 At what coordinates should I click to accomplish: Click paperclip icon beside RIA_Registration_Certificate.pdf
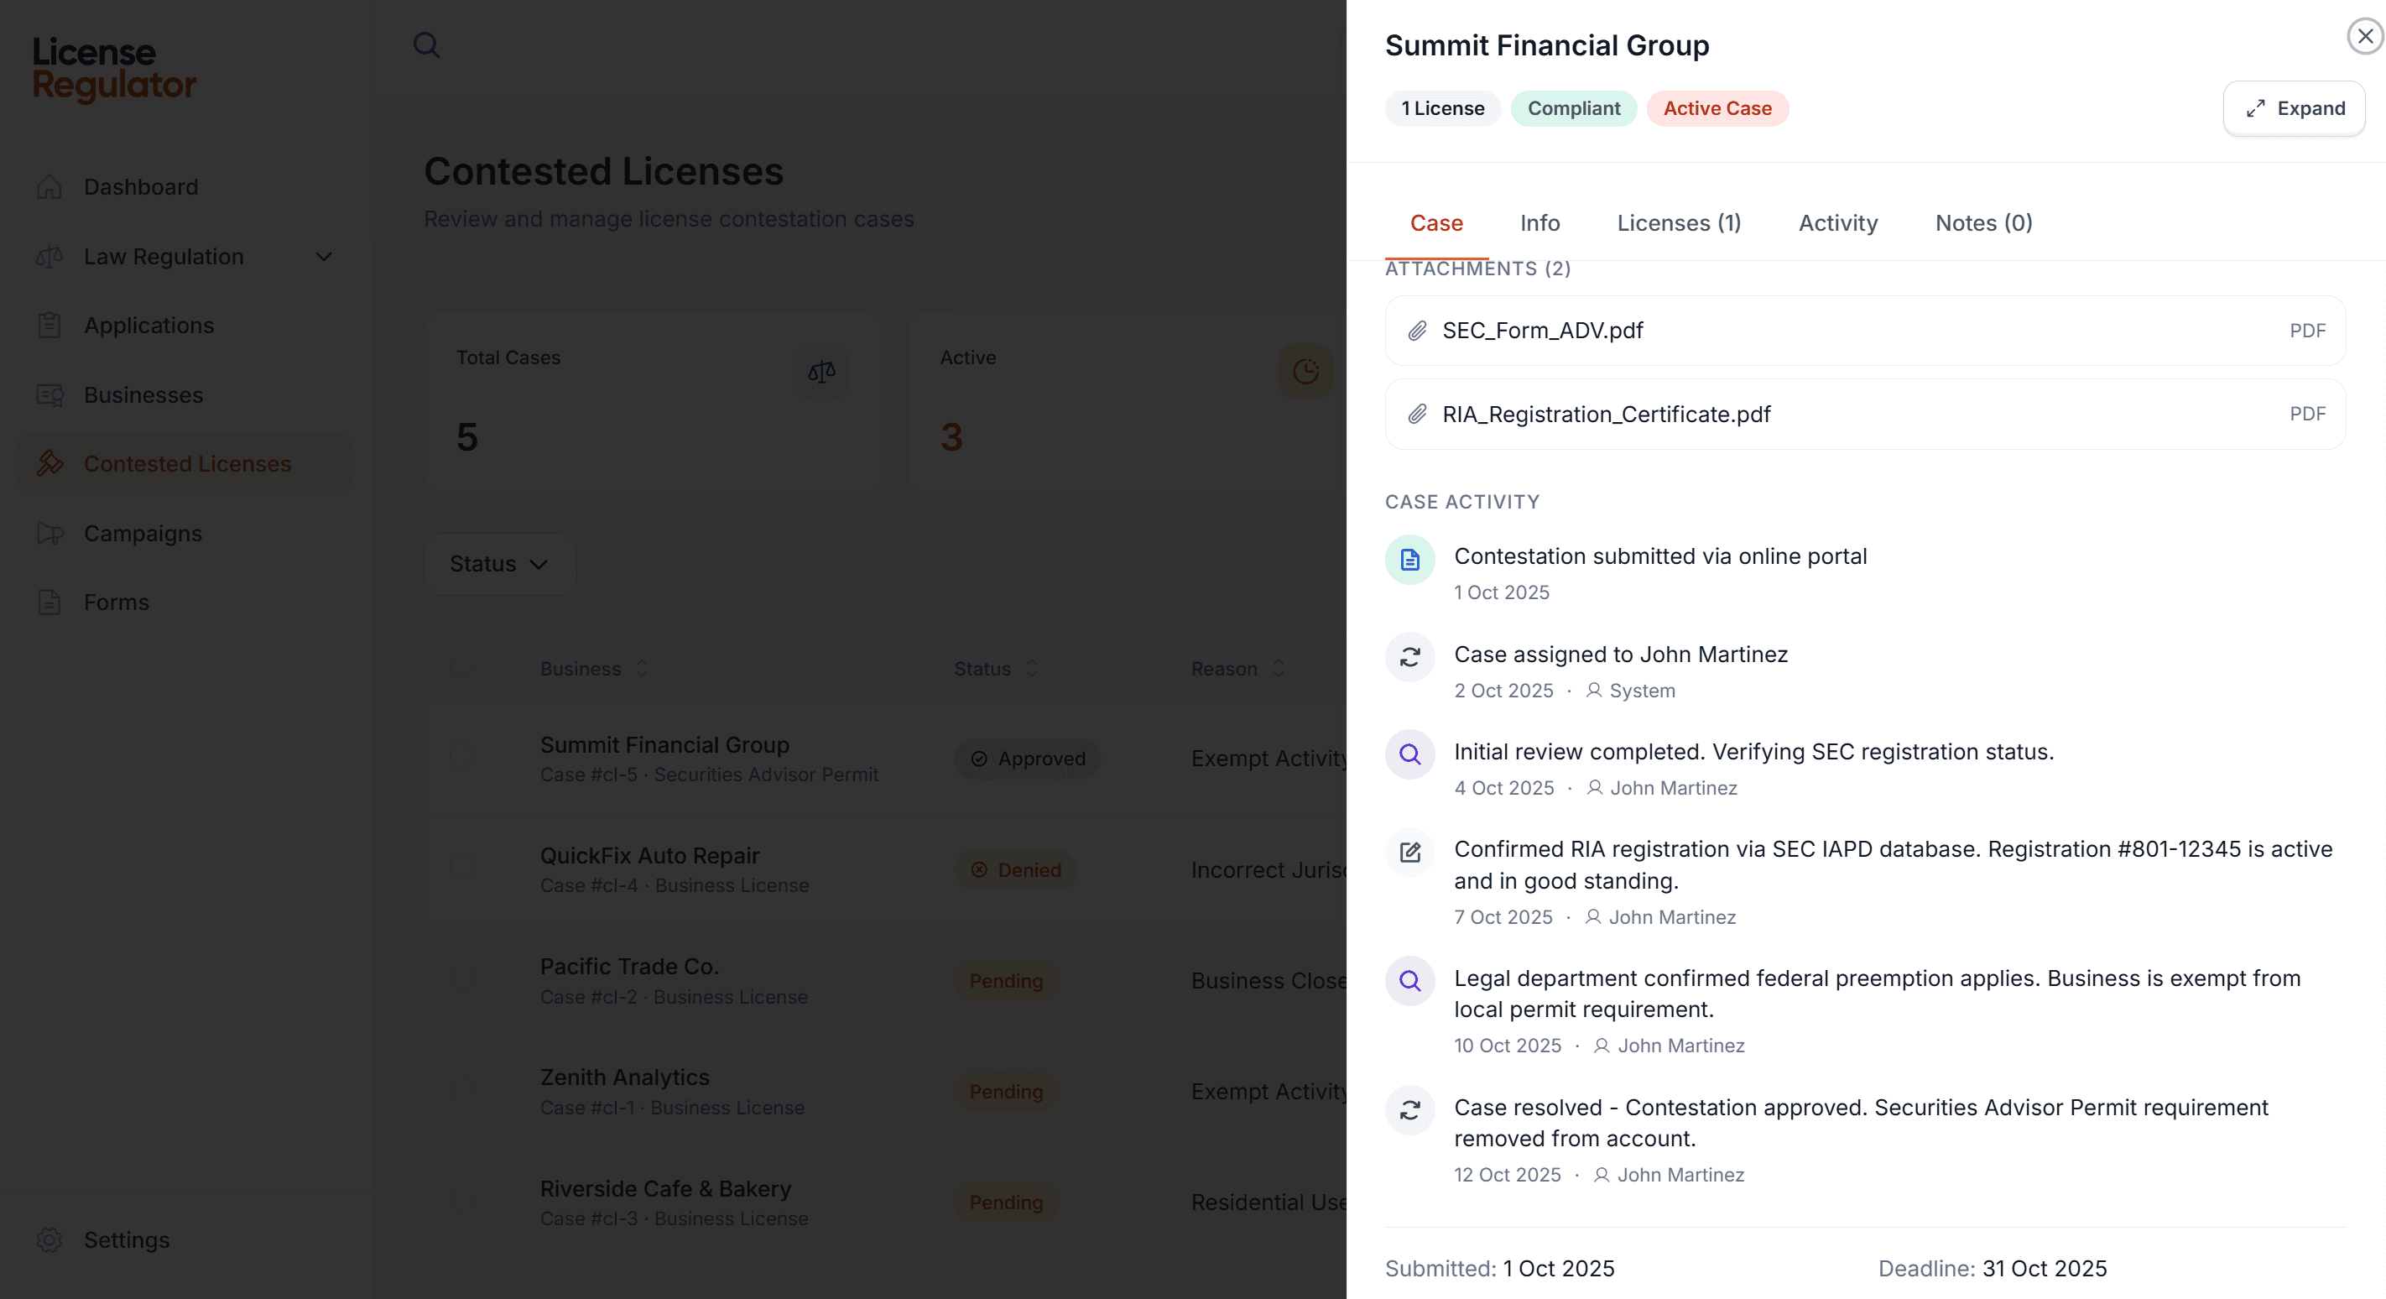tap(1417, 415)
